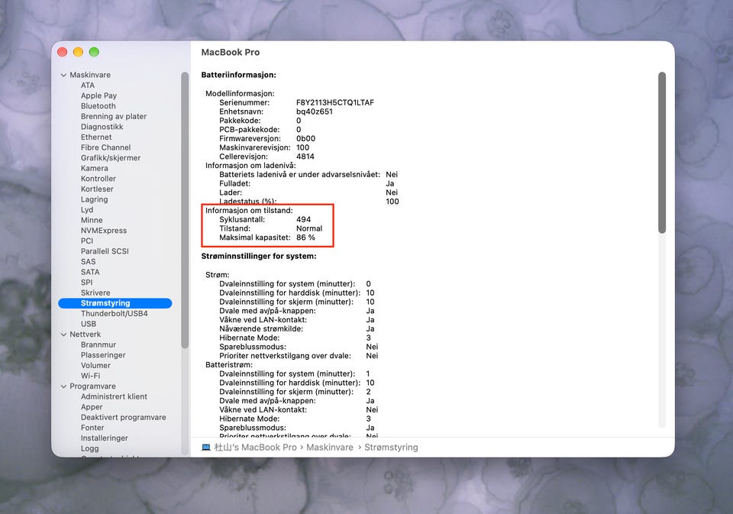The width and height of the screenshot is (733, 514).
Task: Select Skrivere in the hardware list
Action: 95,293
